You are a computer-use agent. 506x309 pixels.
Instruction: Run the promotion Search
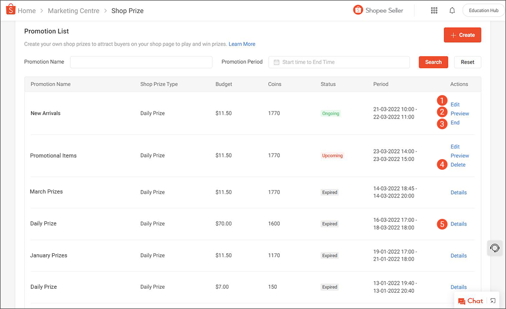coord(433,62)
